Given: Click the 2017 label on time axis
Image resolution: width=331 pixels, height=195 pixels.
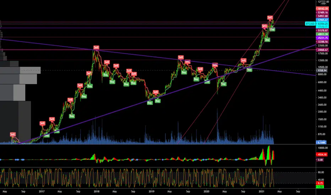Looking at the screenshot, I should click(x=42, y=191).
